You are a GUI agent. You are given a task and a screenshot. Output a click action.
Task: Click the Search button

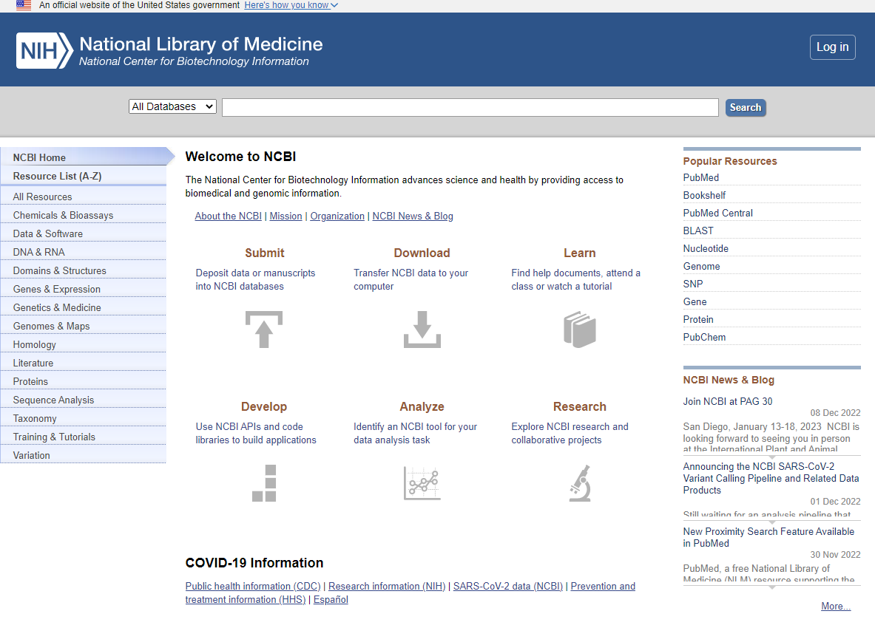pos(745,108)
